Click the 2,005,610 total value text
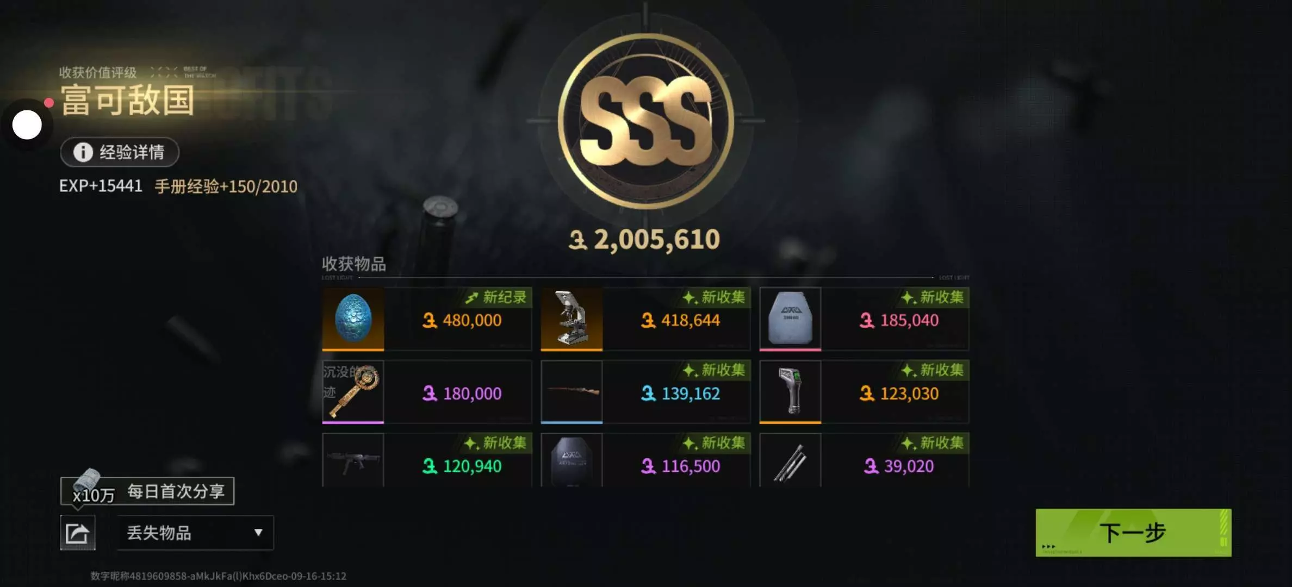Screen dimensions: 1292x587 coord(644,240)
